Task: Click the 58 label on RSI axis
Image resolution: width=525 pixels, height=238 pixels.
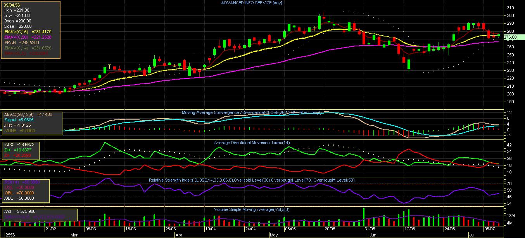Action: coord(509,190)
